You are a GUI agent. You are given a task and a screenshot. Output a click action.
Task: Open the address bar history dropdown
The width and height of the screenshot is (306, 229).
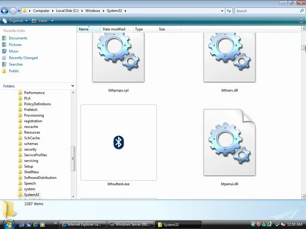click(x=222, y=11)
